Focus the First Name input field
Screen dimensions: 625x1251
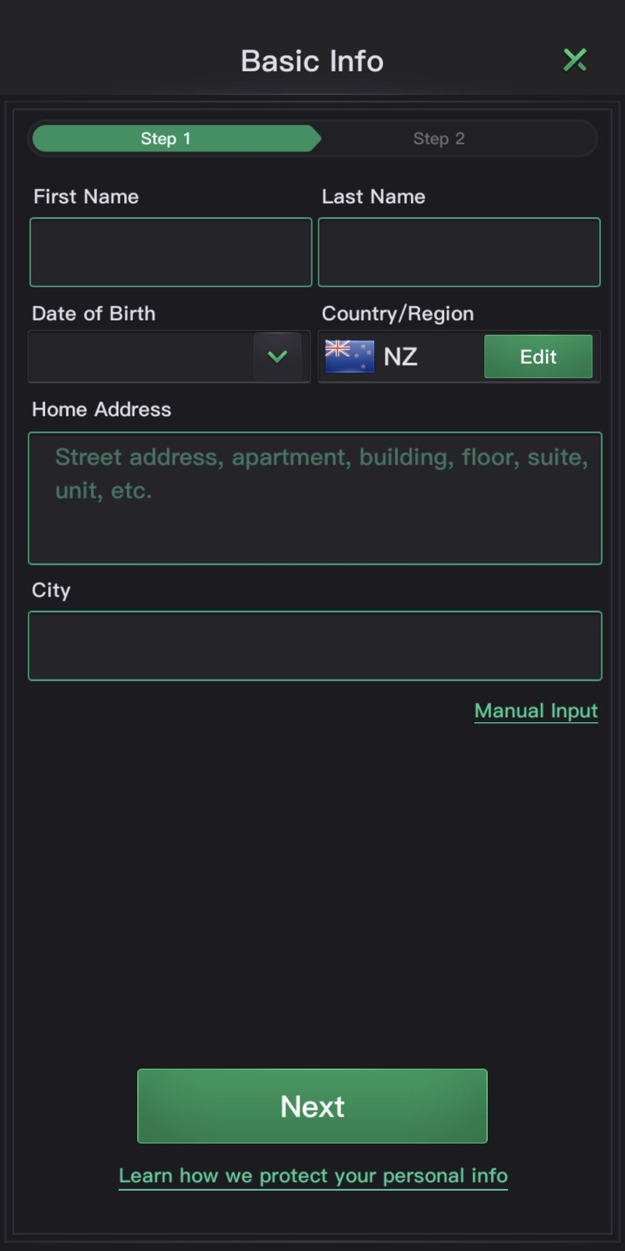point(171,252)
